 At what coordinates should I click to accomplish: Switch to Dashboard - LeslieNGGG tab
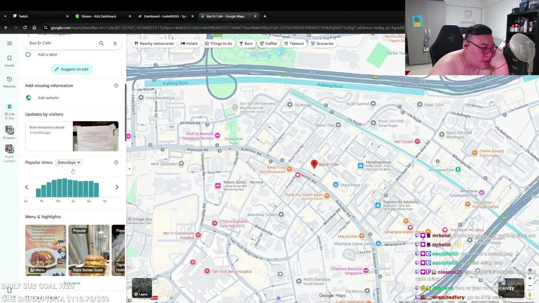click(x=165, y=16)
